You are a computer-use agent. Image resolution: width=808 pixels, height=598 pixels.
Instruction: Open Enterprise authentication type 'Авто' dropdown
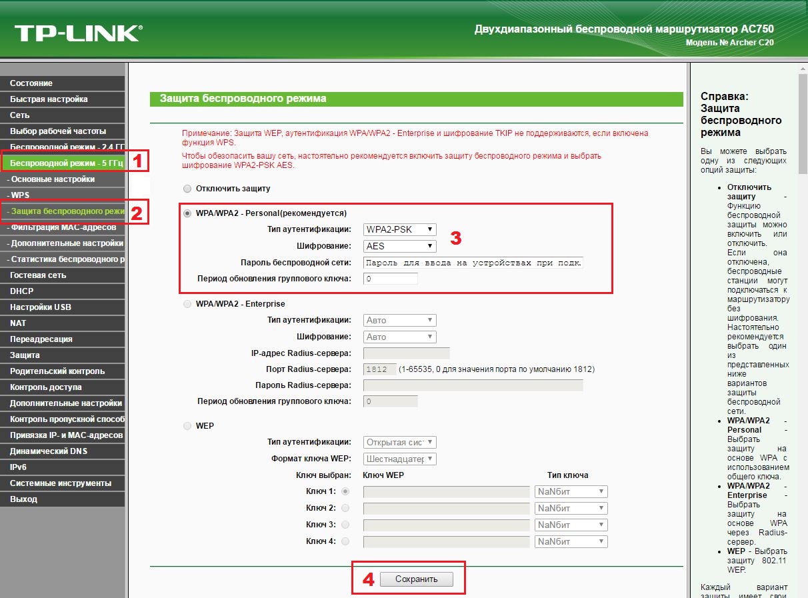[400, 320]
